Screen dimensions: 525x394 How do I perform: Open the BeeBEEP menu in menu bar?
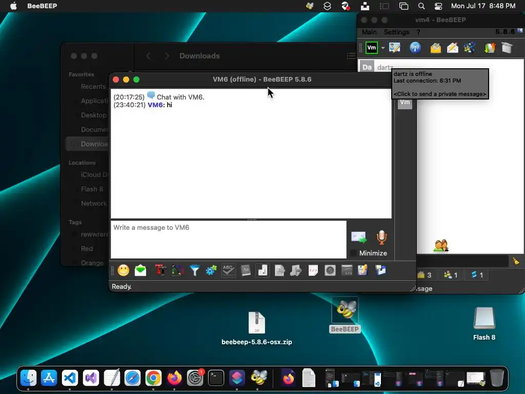click(42, 6)
